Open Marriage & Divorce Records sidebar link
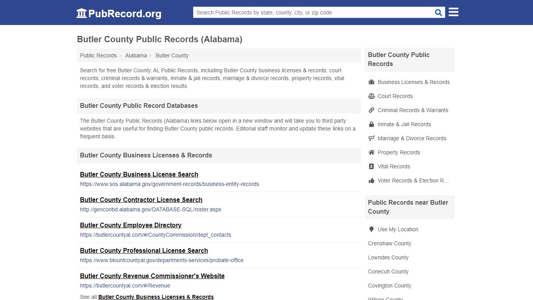This screenshot has width=533, height=300. [x=412, y=138]
